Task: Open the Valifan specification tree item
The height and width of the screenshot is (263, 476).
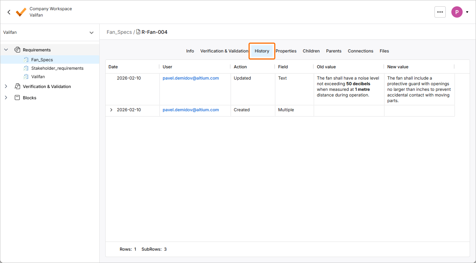Action: 38,77
